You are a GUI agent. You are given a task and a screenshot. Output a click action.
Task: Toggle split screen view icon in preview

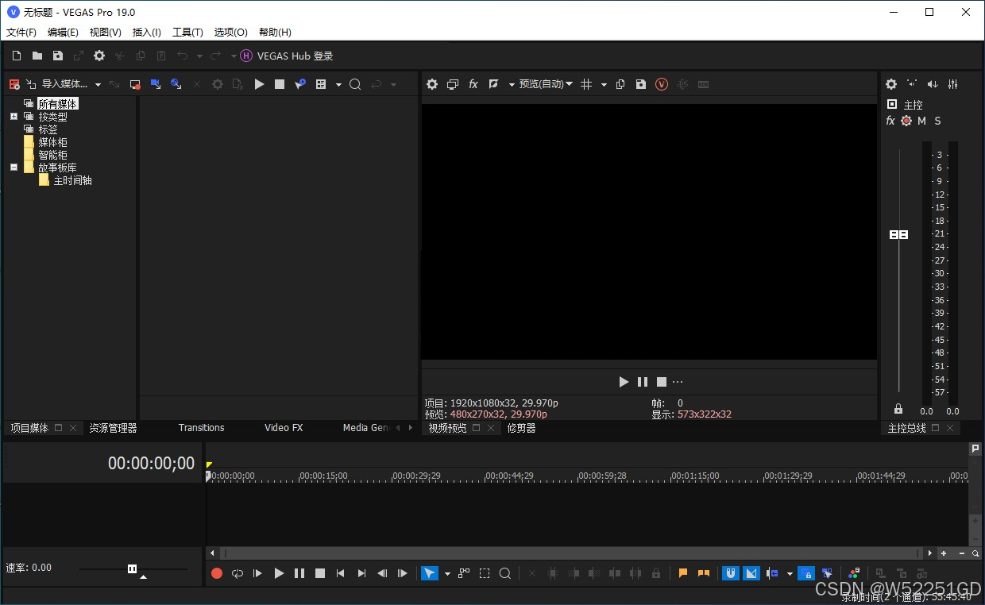click(x=492, y=84)
